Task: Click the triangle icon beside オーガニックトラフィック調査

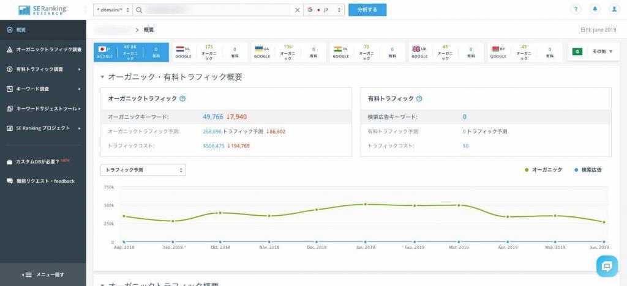Action: [x=10, y=50]
